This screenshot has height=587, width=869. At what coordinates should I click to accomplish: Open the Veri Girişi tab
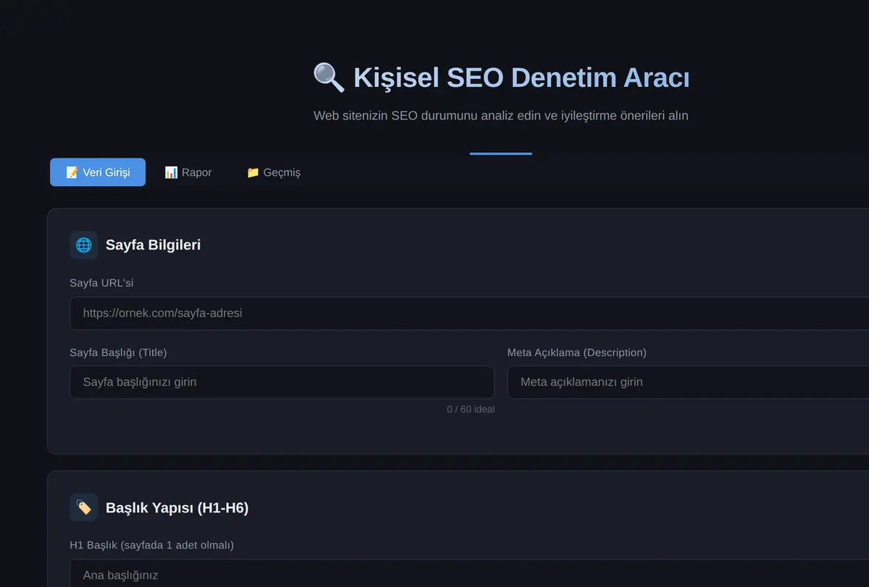point(98,172)
